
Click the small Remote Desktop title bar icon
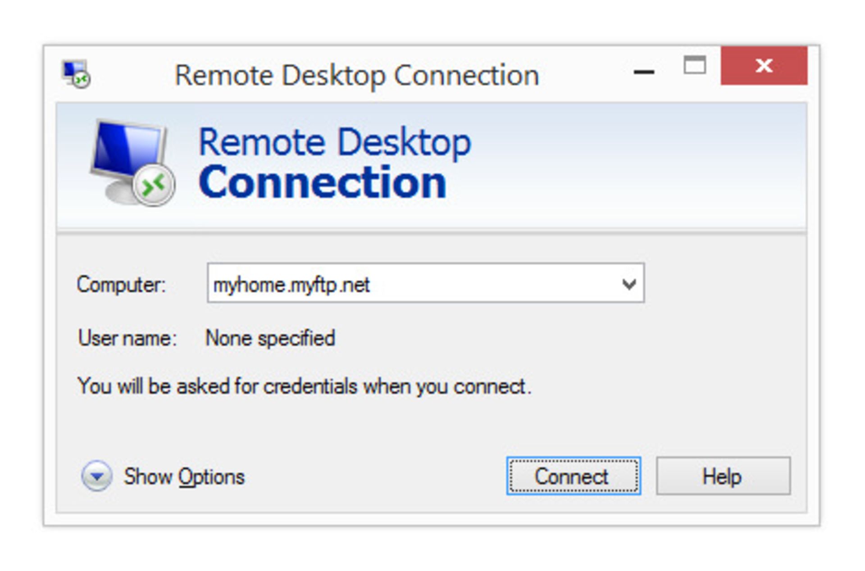click(76, 73)
